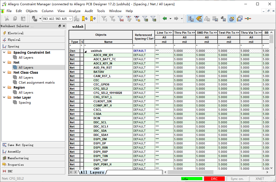
Task: Click the horizontal scrollbar thumb below the table
Action: pyautogui.click(x=190, y=172)
